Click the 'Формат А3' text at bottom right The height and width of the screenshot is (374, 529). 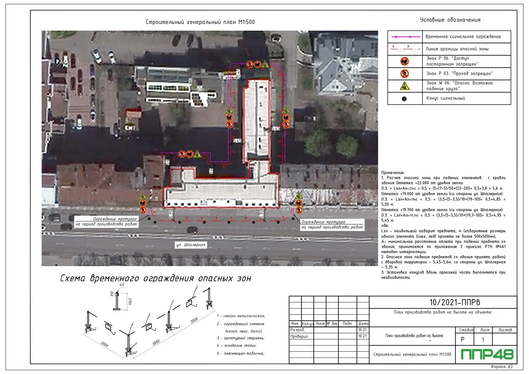(x=501, y=367)
